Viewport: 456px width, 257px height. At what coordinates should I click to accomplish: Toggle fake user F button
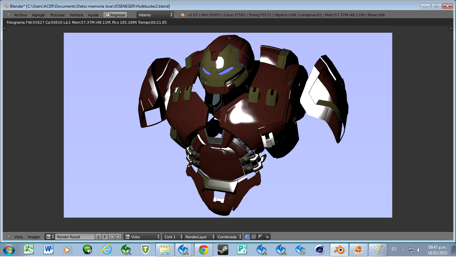(x=104, y=237)
